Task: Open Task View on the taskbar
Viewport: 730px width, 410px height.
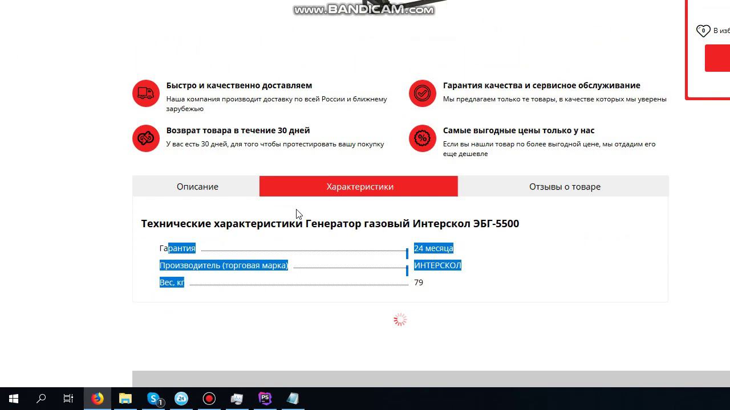Action: (68, 399)
